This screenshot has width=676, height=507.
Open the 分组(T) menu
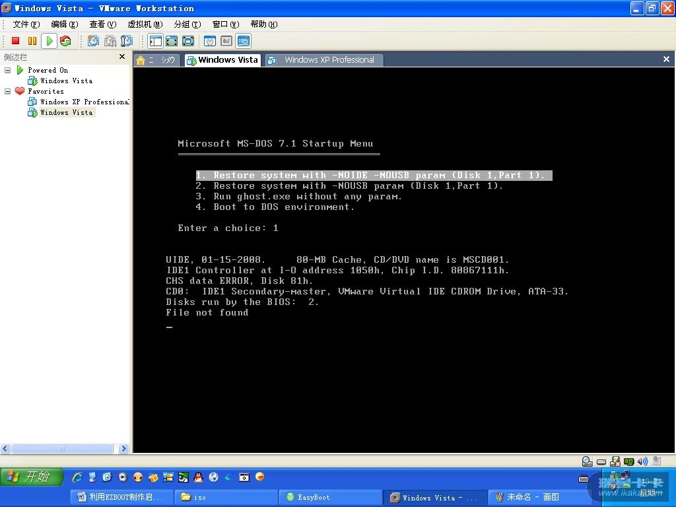coord(187,24)
